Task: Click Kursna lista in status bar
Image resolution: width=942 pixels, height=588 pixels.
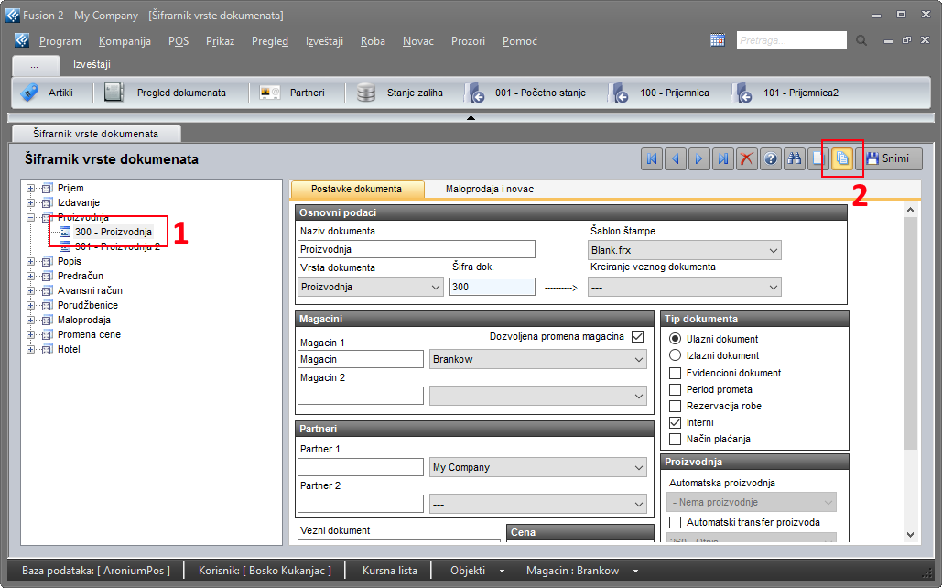Action: pyautogui.click(x=390, y=571)
